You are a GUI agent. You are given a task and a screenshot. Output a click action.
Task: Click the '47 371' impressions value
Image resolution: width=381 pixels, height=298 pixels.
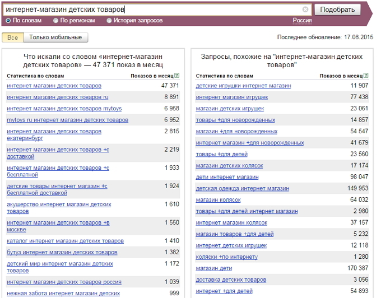click(x=170, y=86)
